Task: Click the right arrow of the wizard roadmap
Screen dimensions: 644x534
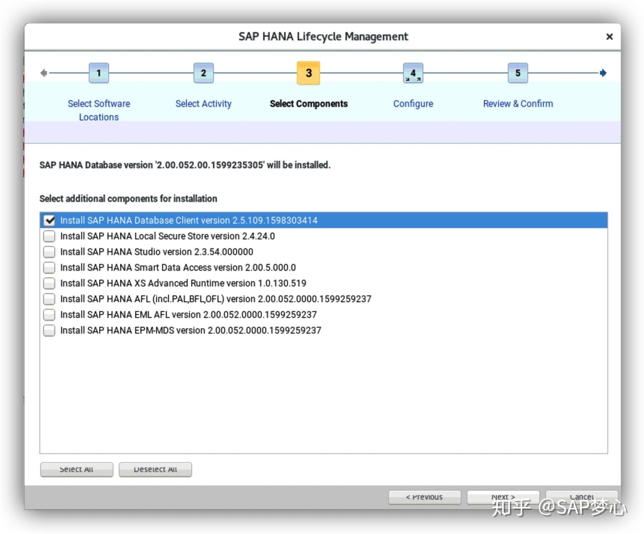Action: pyautogui.click(x=603, y=73)
